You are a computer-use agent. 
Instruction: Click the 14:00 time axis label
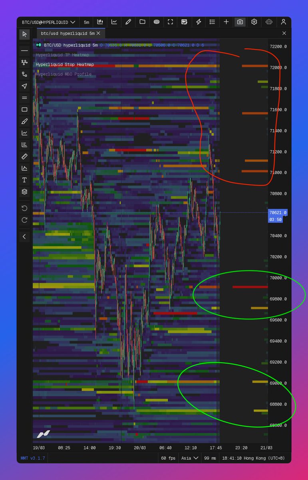coord(89,448)
